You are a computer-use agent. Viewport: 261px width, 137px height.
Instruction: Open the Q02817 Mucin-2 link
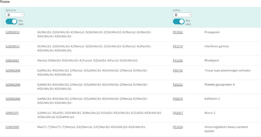(178, 113)
